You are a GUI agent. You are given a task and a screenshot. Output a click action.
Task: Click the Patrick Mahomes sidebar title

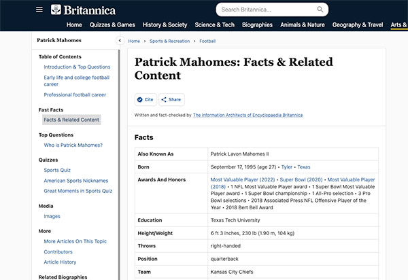pos(59,40)
